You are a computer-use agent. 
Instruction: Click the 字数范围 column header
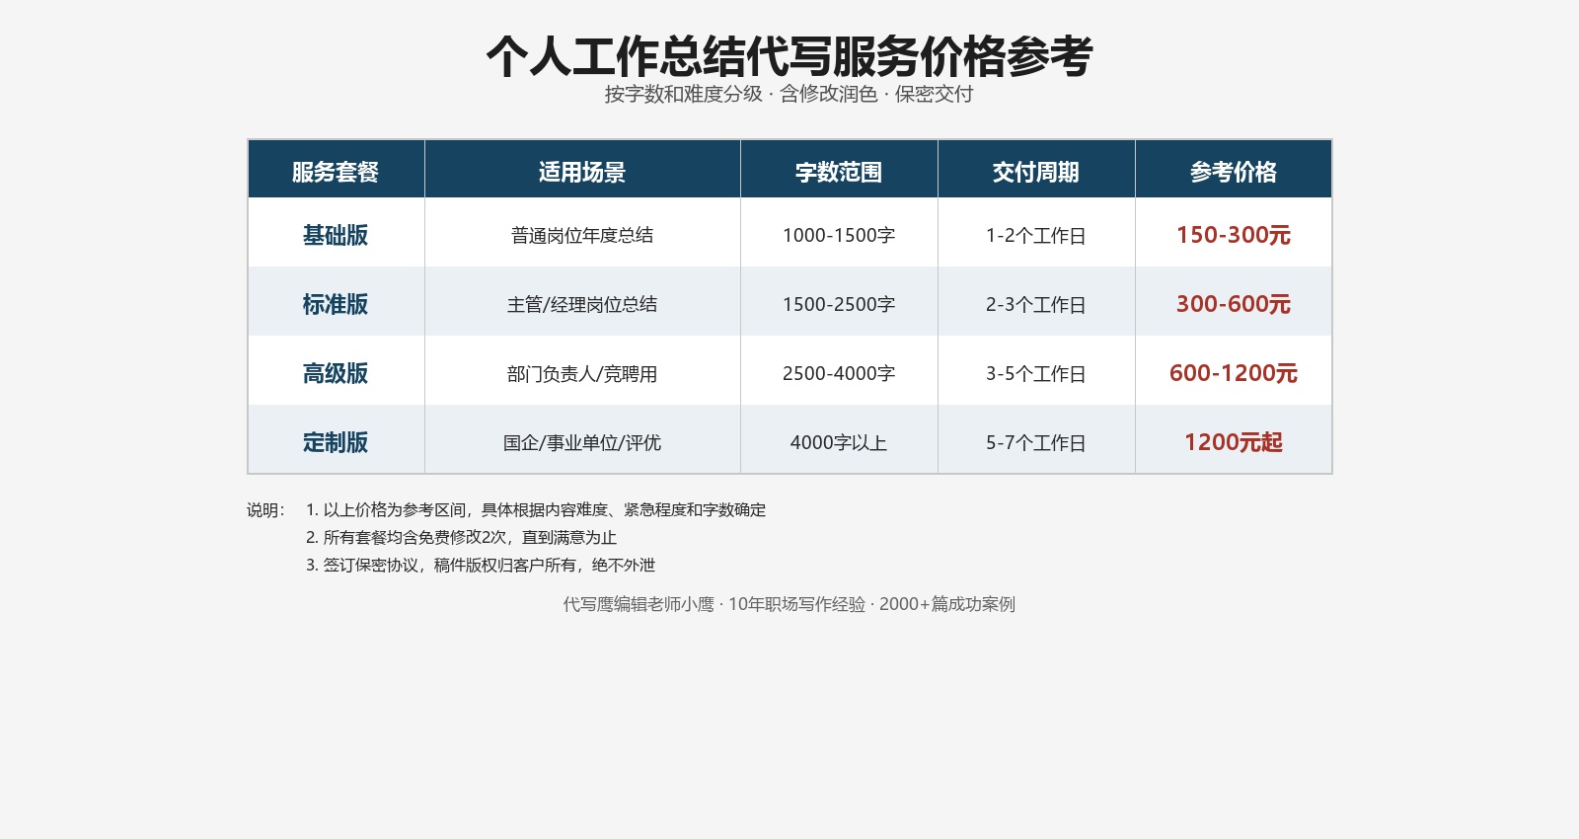(839, 170)
